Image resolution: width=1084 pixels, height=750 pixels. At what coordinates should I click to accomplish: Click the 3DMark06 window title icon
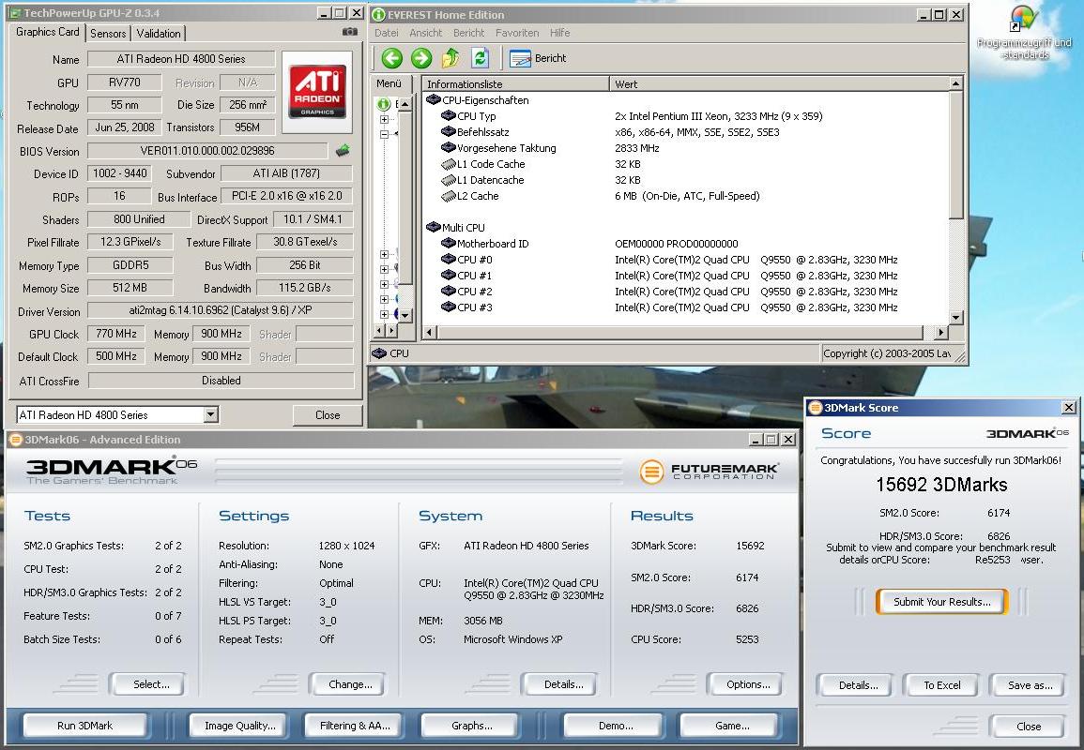(x=15, y=440)
